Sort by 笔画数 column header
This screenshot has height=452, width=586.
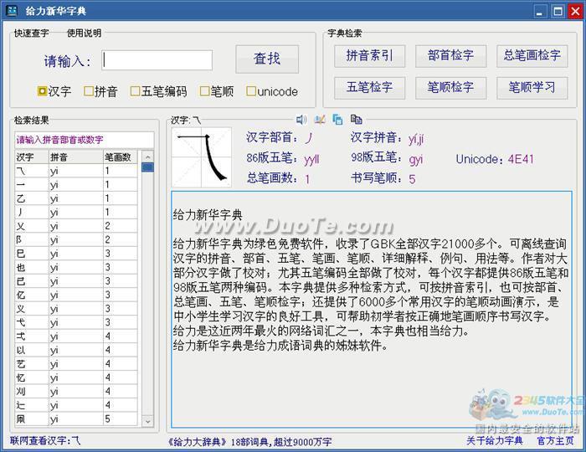point(121,157)
